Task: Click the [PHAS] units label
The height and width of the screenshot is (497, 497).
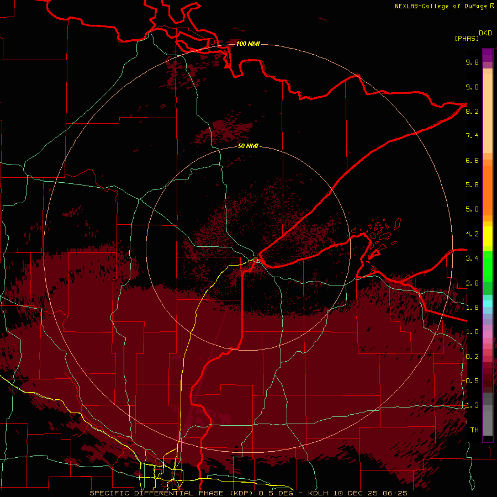Action: [467, 38]
